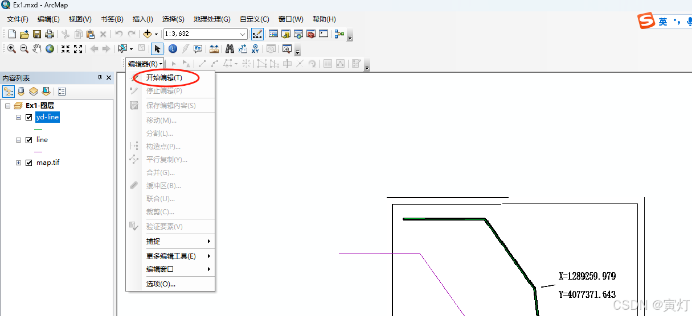Select the Pan hand tool
The image size is (692, 316).
[x=37, y=49]
